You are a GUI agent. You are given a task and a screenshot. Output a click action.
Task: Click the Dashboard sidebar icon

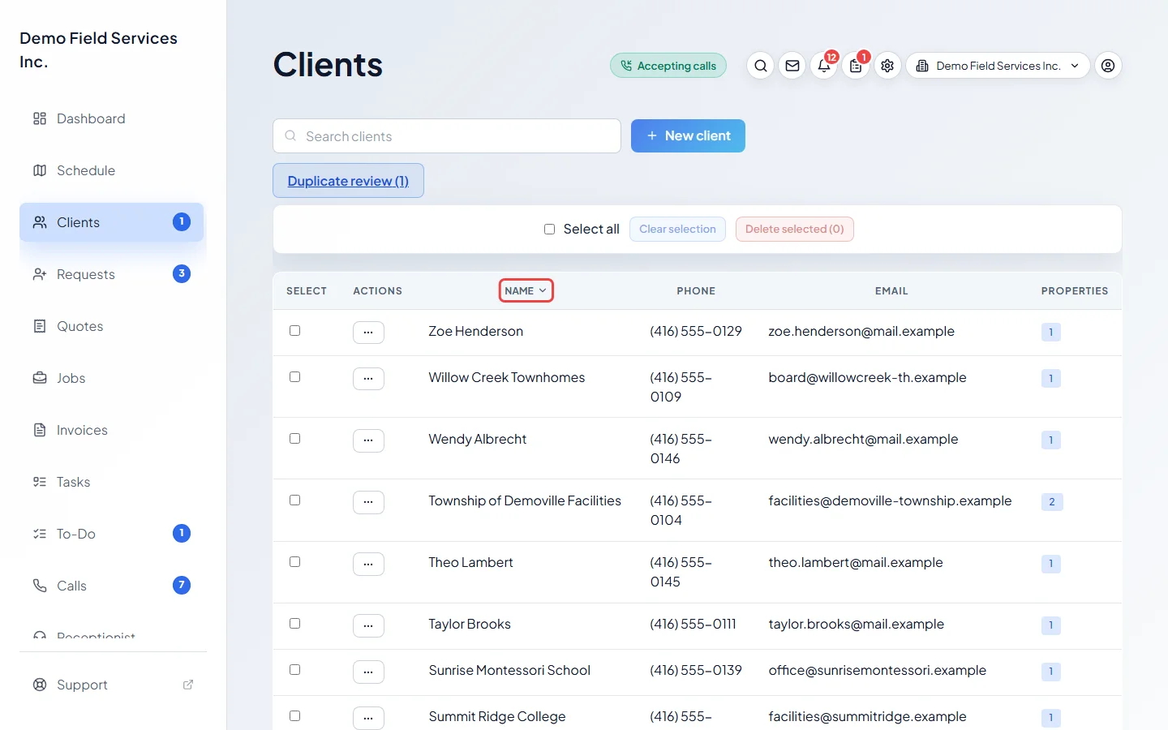pos(40,118)
